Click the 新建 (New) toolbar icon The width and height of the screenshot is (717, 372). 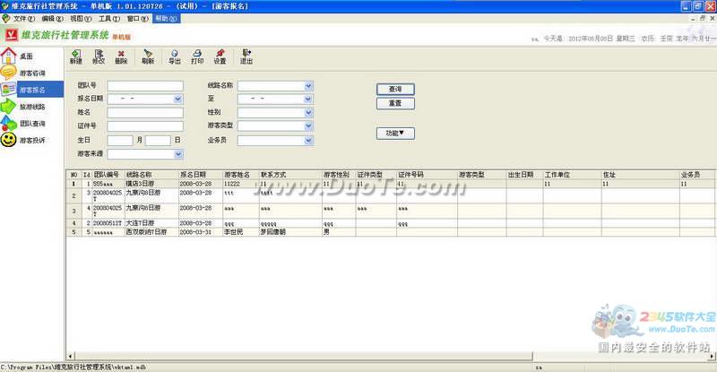76,56
